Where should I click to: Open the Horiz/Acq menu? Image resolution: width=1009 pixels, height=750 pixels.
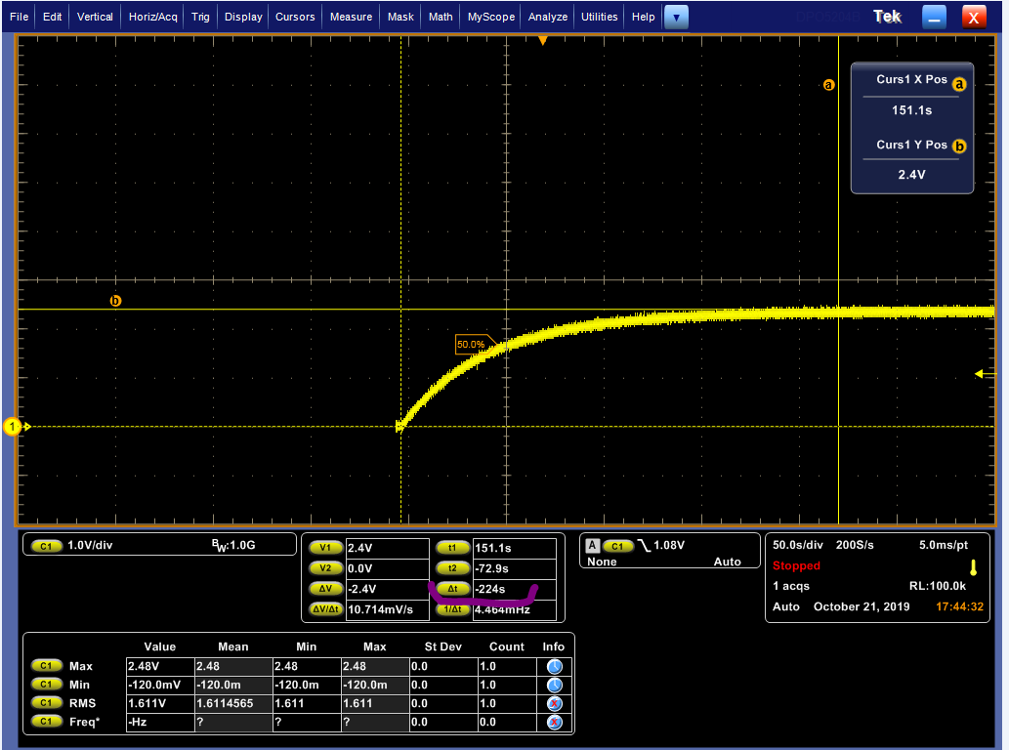(x=152, y=17)
